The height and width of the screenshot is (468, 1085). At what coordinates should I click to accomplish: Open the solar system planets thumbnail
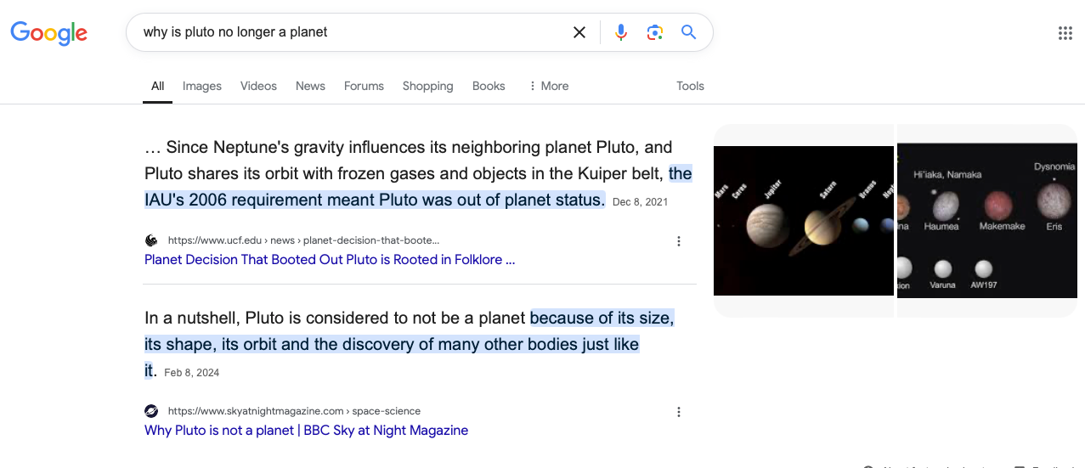[803, 221]
